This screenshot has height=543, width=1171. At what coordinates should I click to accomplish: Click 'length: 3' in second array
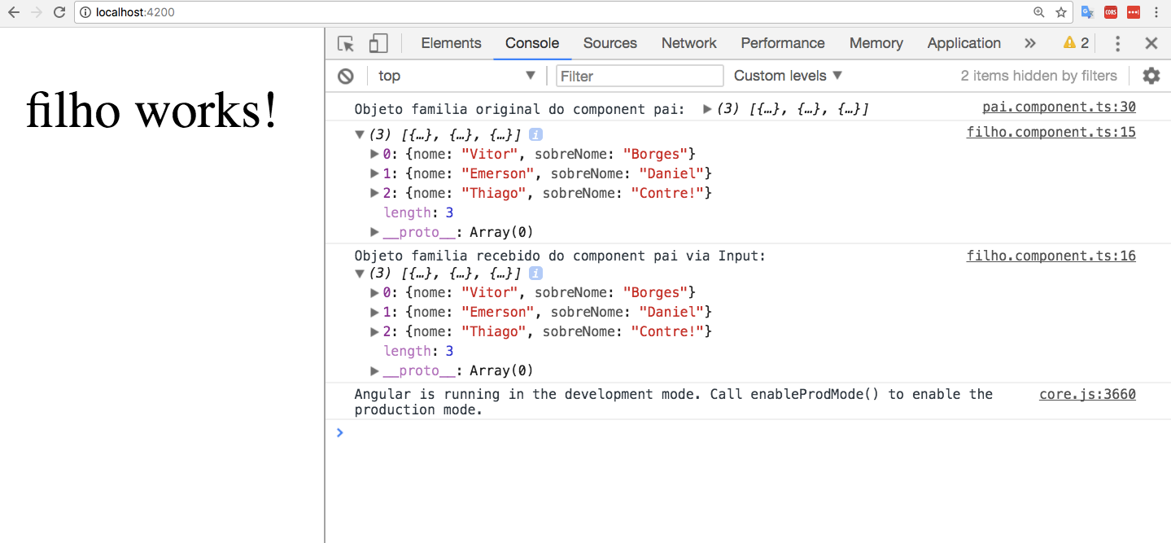point(418,351)
